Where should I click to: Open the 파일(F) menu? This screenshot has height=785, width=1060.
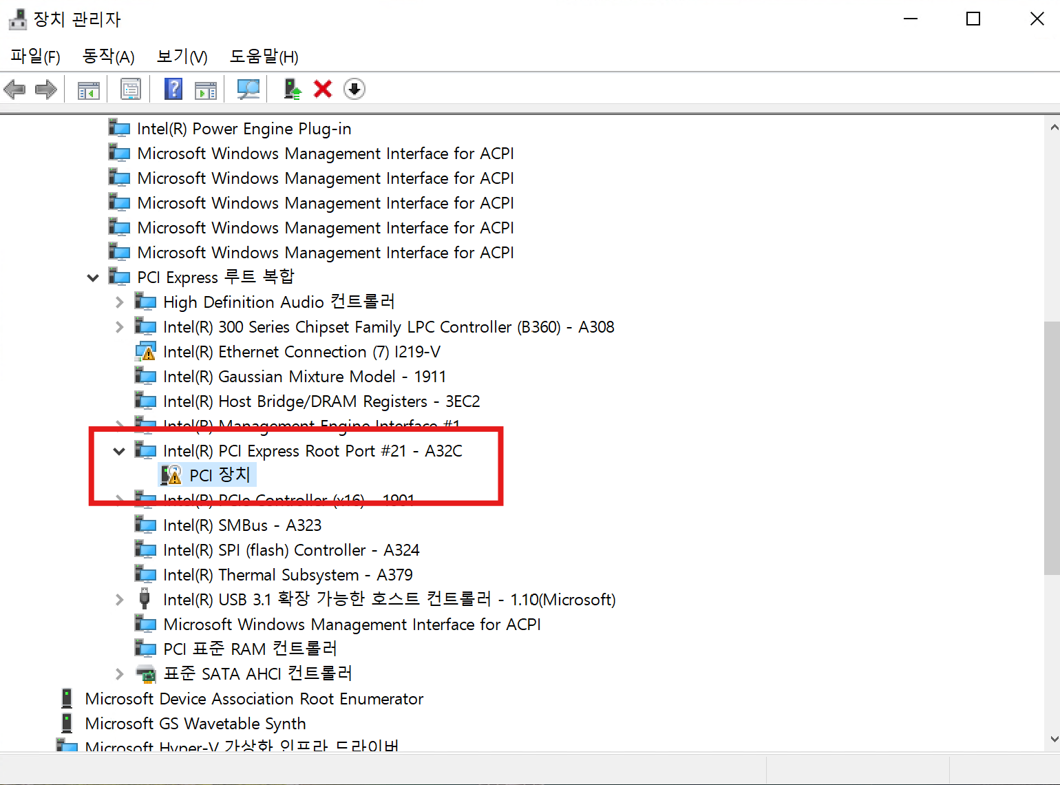pos(36,56)
